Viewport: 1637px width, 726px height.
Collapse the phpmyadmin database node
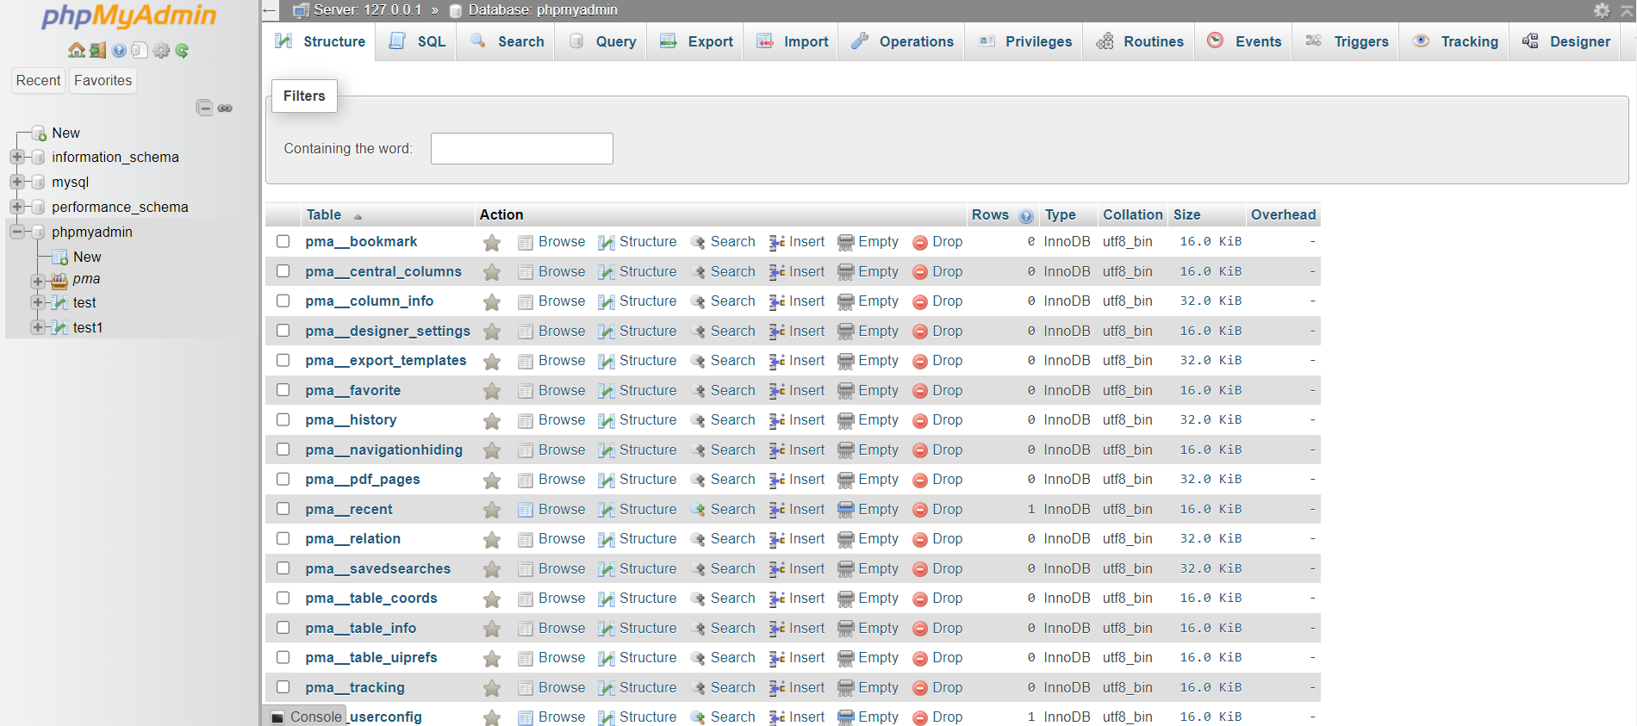17,232
